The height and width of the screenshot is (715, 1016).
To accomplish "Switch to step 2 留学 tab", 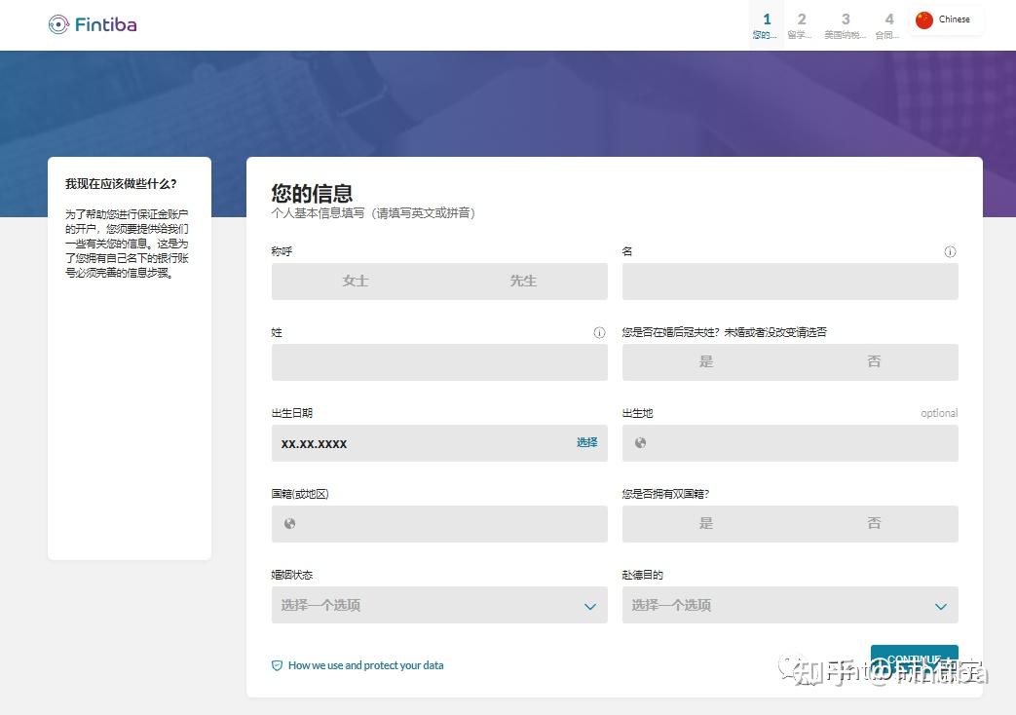I will 801,24.
